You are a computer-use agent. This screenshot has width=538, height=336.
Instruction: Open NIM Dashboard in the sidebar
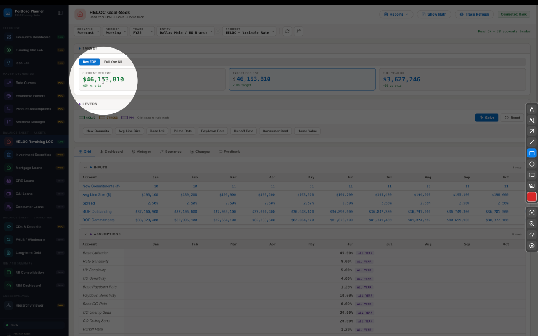tap(34, 286)
